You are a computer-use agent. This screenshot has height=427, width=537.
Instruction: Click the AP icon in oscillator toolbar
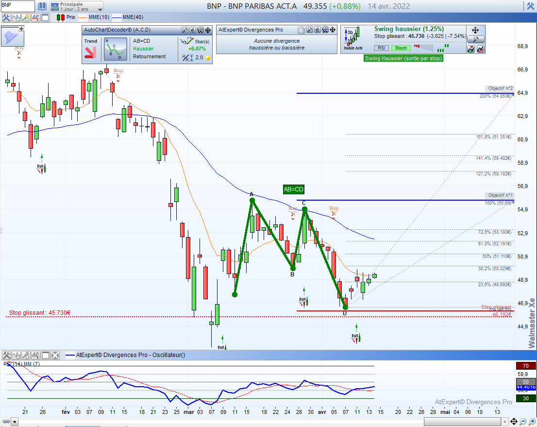tap(35, 355)
